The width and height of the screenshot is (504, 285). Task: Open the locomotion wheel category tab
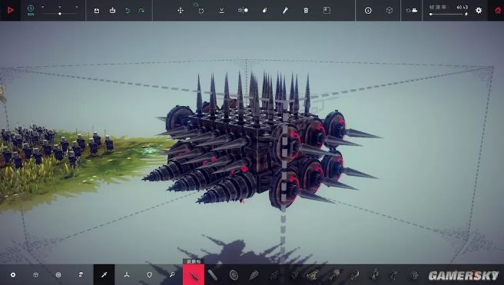58,275
